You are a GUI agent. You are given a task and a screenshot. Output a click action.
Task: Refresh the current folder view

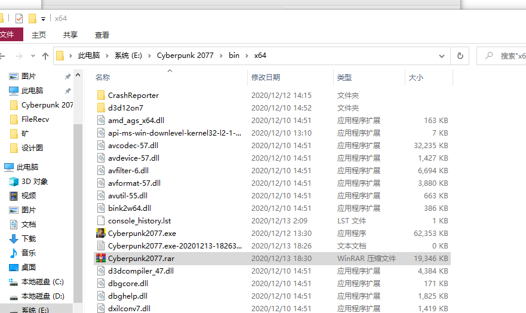460,56
